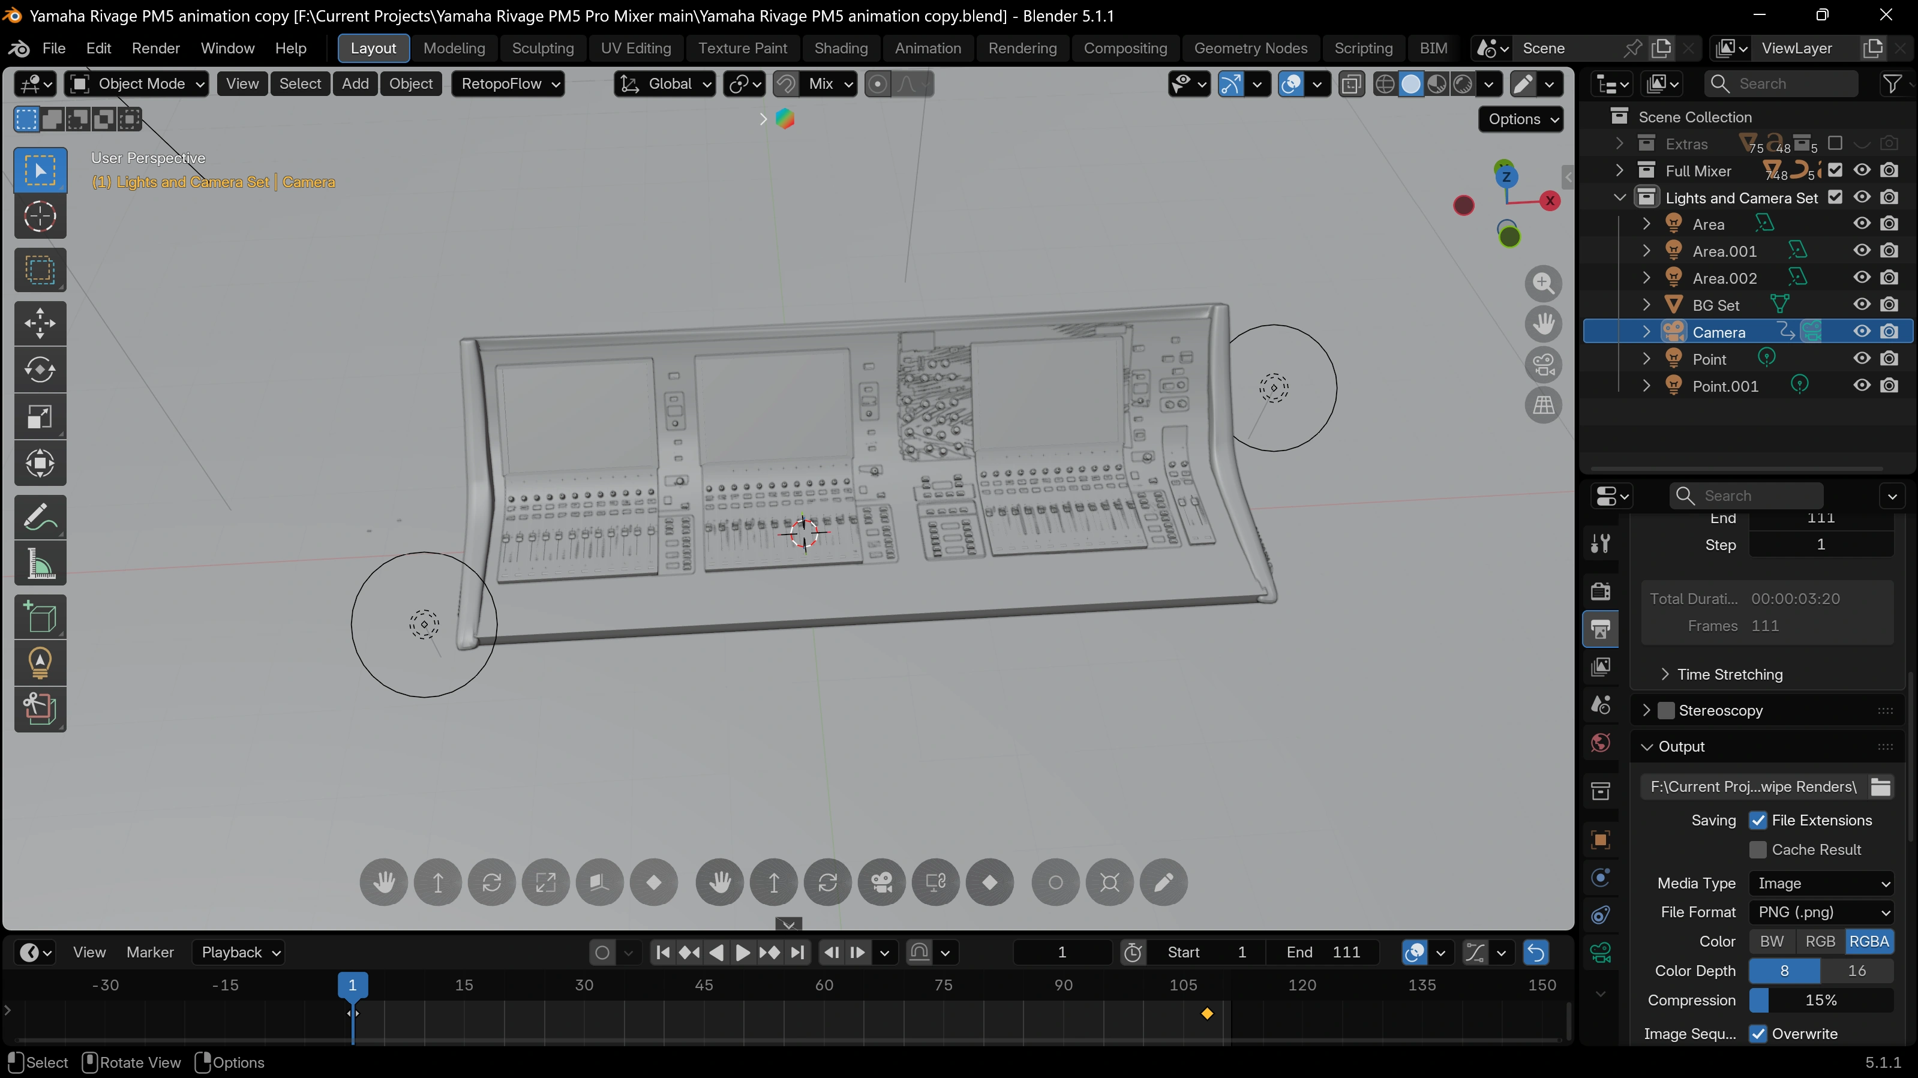Adjust Compression 15% slider
Screen dimensions: 1918x1078
coord(1821,1001)
